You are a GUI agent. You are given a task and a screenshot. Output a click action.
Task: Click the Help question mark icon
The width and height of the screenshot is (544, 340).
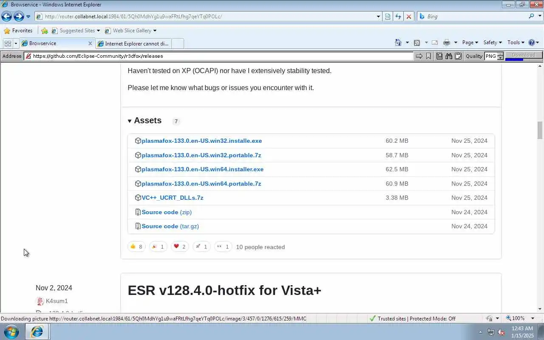[531, 42]
